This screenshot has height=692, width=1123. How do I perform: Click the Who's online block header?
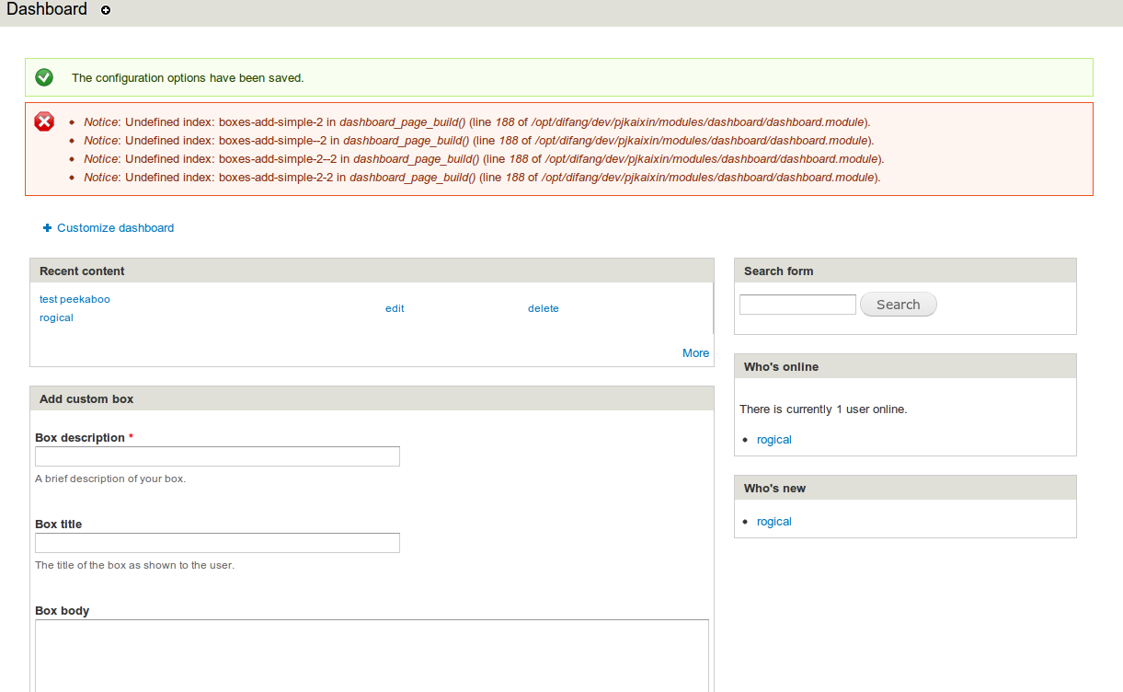pyautogui.click(x=905, y=366)
